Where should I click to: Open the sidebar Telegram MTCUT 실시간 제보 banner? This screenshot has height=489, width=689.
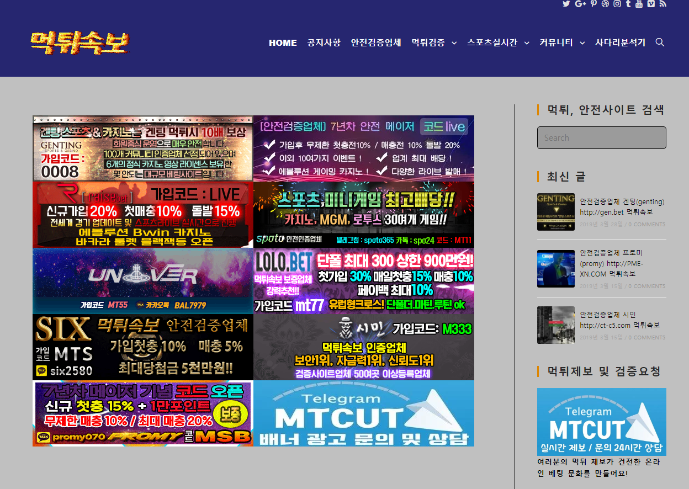click(602, 422)
